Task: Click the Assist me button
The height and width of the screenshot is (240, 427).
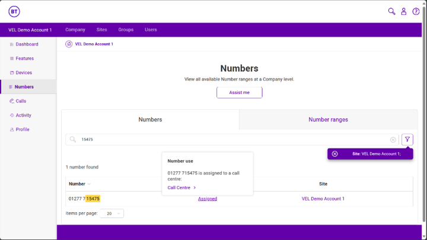Action: tap(240, 92)
